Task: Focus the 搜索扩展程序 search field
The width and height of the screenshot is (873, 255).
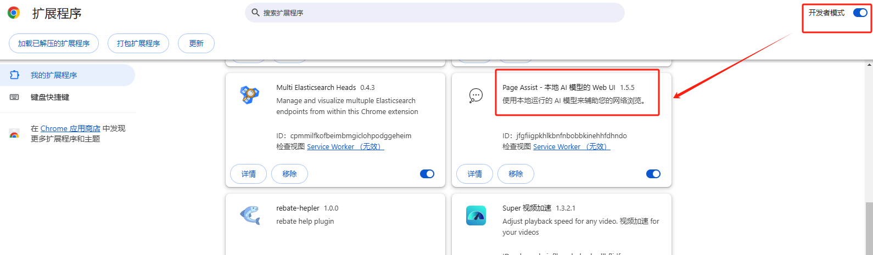Action: click(435, 13)
